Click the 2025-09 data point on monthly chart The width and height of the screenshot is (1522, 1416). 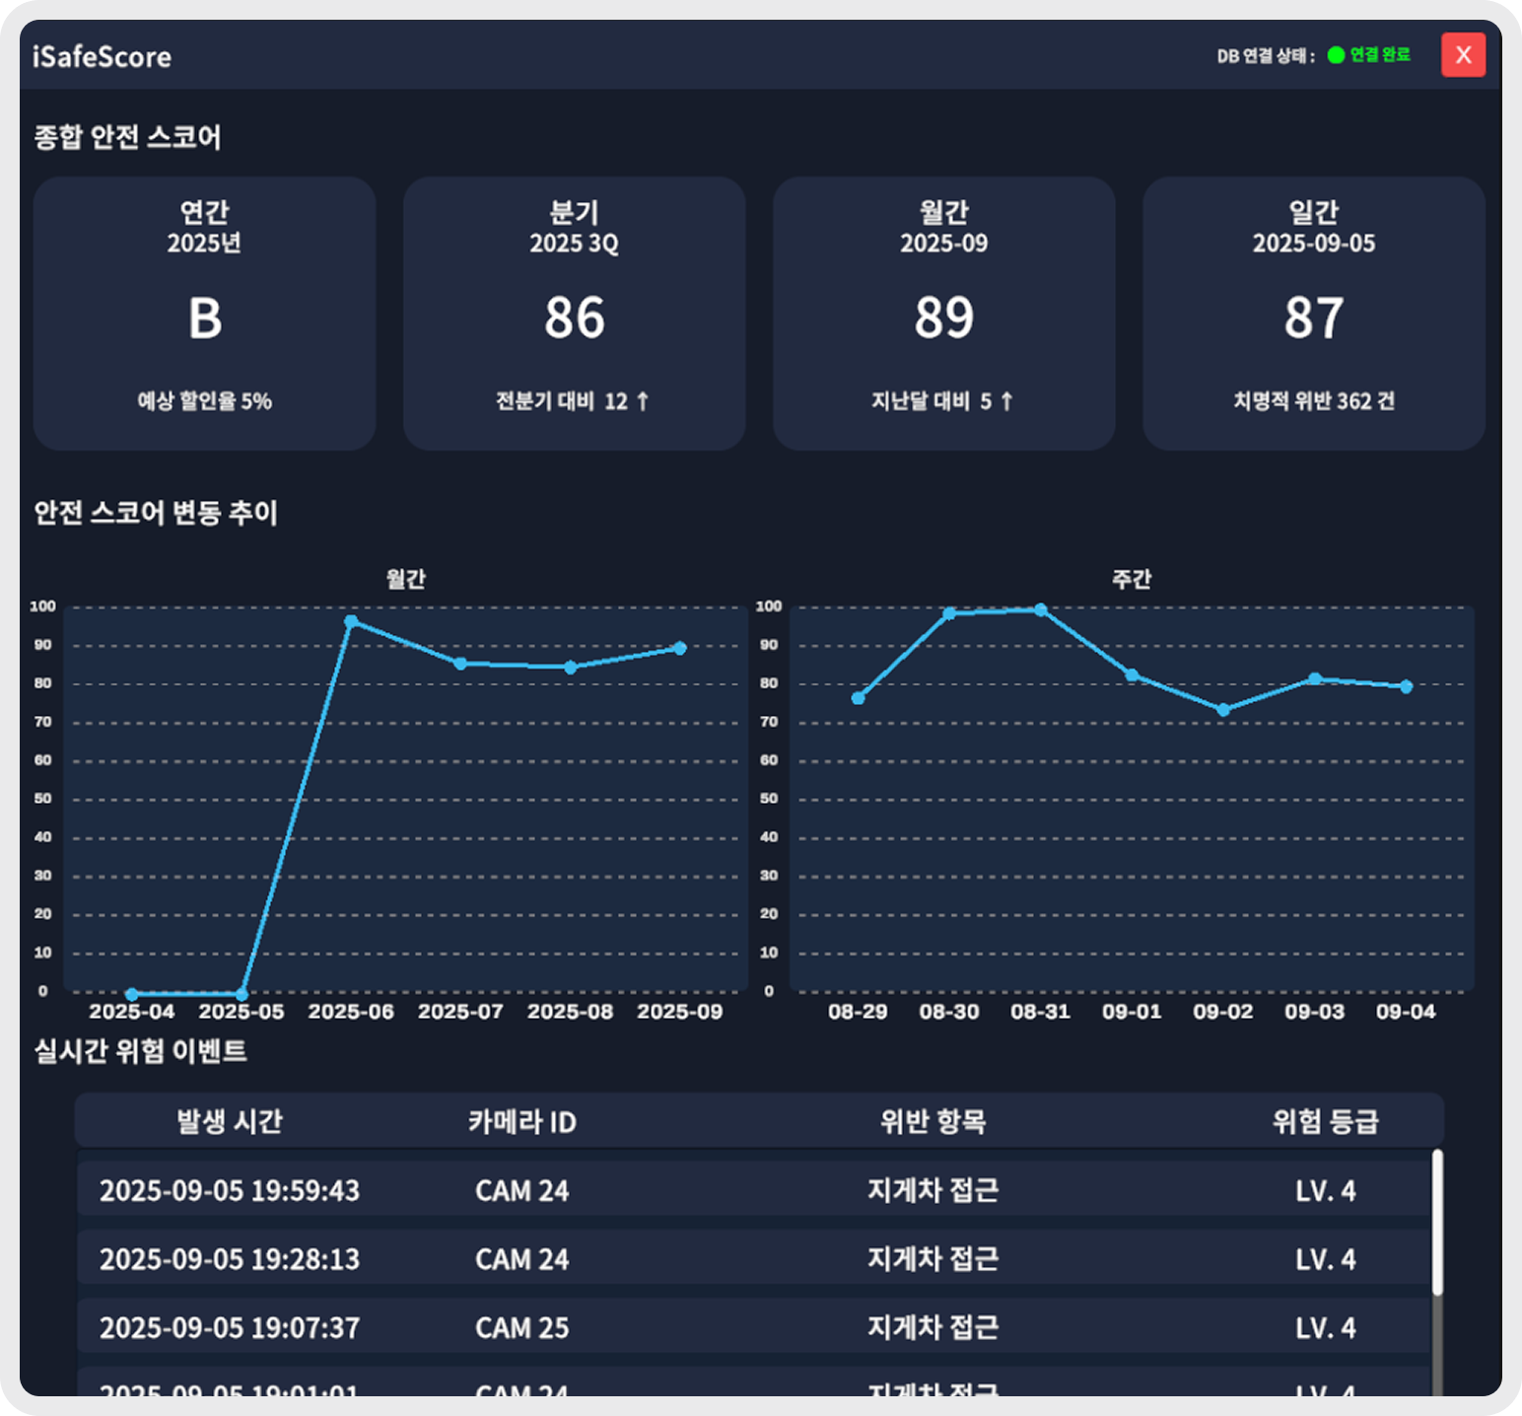pyautogui.click(x=680, y=648)
